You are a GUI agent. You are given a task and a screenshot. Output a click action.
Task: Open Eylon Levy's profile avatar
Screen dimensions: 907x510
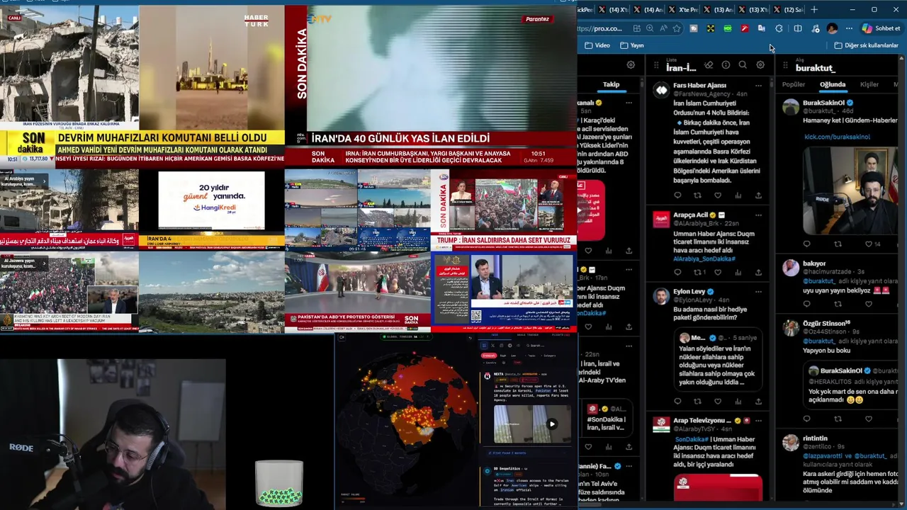(661, 296)
